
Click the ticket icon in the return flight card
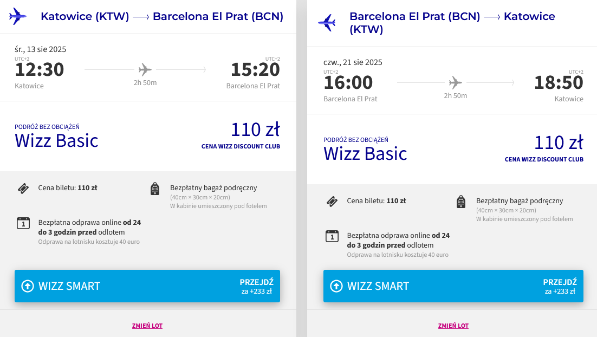coord(332,202)
